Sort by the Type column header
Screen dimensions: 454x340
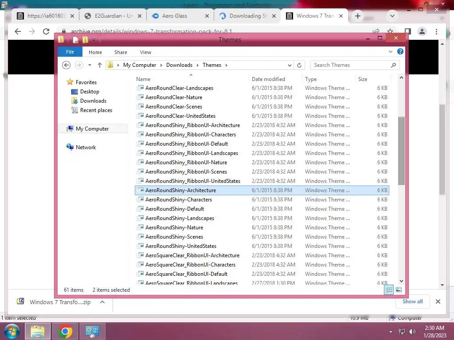[x=311, y=79]
